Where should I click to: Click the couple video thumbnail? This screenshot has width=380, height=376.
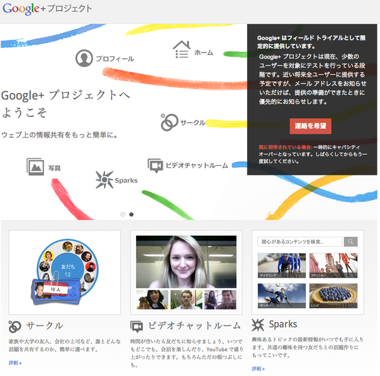pyautogui.click(x=220, y=299)
